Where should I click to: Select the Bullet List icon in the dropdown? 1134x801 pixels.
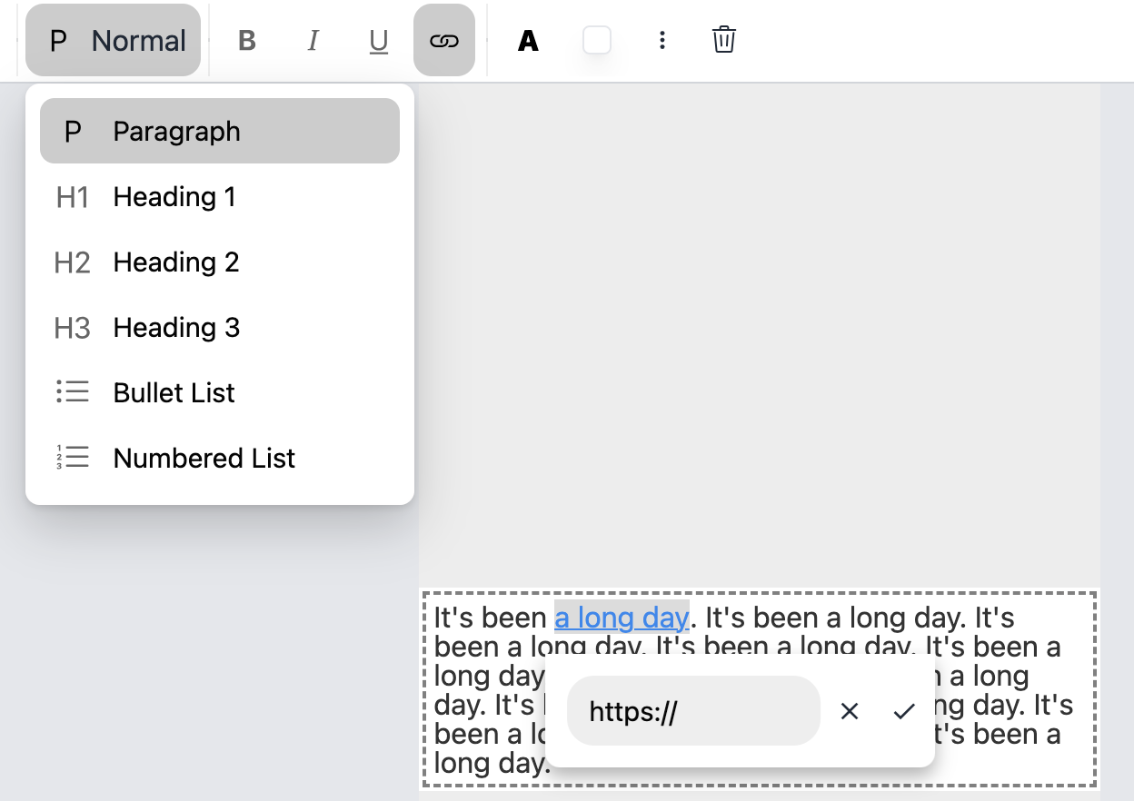coord(72,392)
